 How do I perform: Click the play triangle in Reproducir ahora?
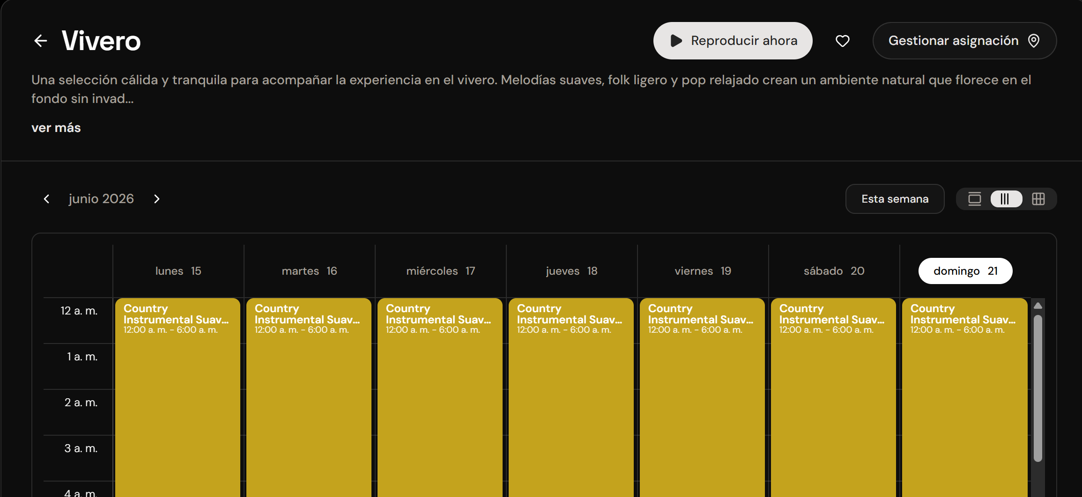[676, 41]
